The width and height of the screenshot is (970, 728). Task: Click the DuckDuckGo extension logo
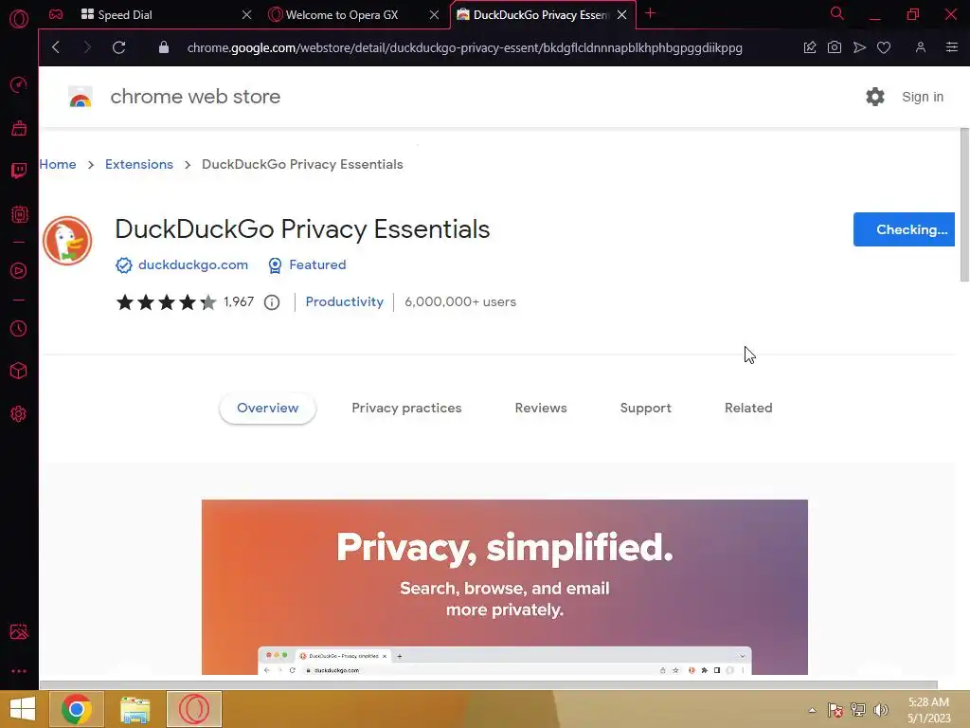pos(67,241)
